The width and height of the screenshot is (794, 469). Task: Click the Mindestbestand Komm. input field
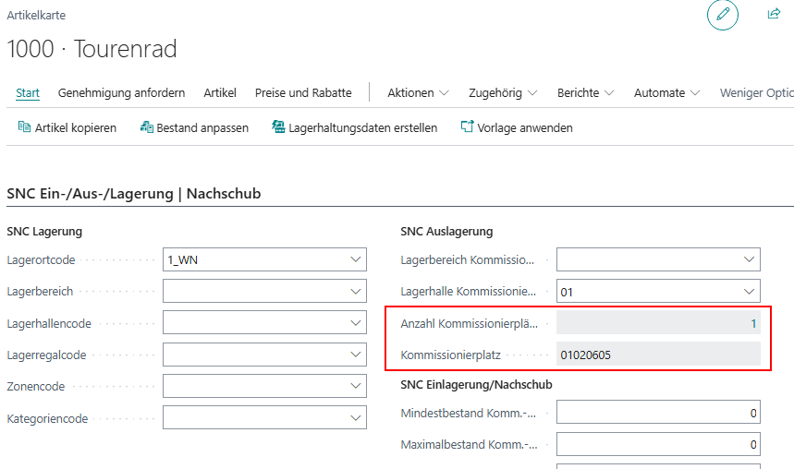coord(657,414)
